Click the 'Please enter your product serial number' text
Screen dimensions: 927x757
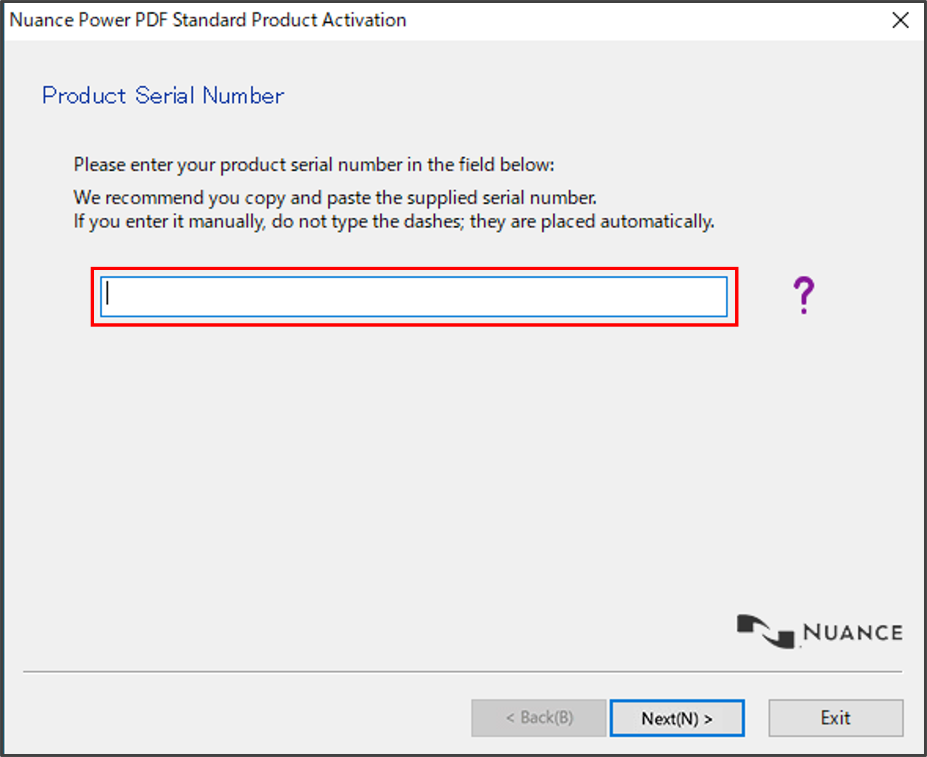(x=314, y=165)
